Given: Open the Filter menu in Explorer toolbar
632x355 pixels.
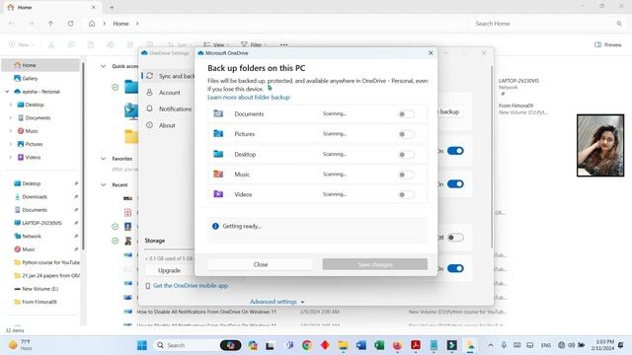Looking at the screenshot, I should pyautogui.click(x=254, y=44).
